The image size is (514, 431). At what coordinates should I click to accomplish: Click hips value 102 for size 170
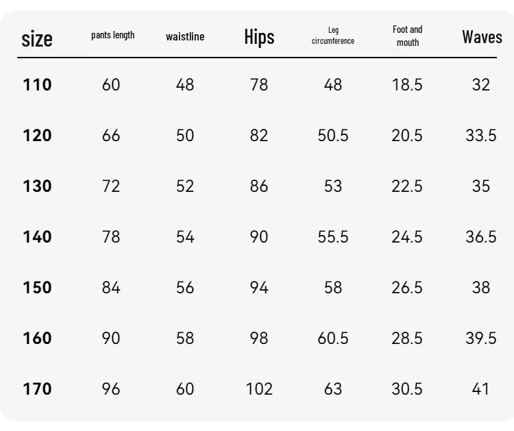259,389
